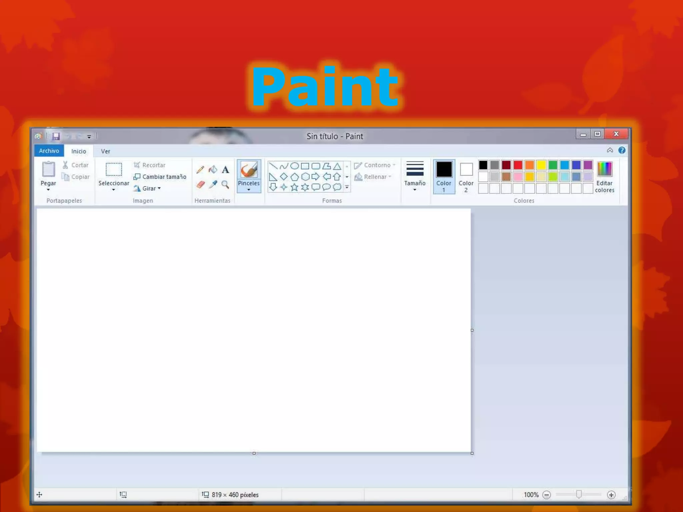Click the Pinceles brush icon
683x512 pixels.
tap(249, 170)
